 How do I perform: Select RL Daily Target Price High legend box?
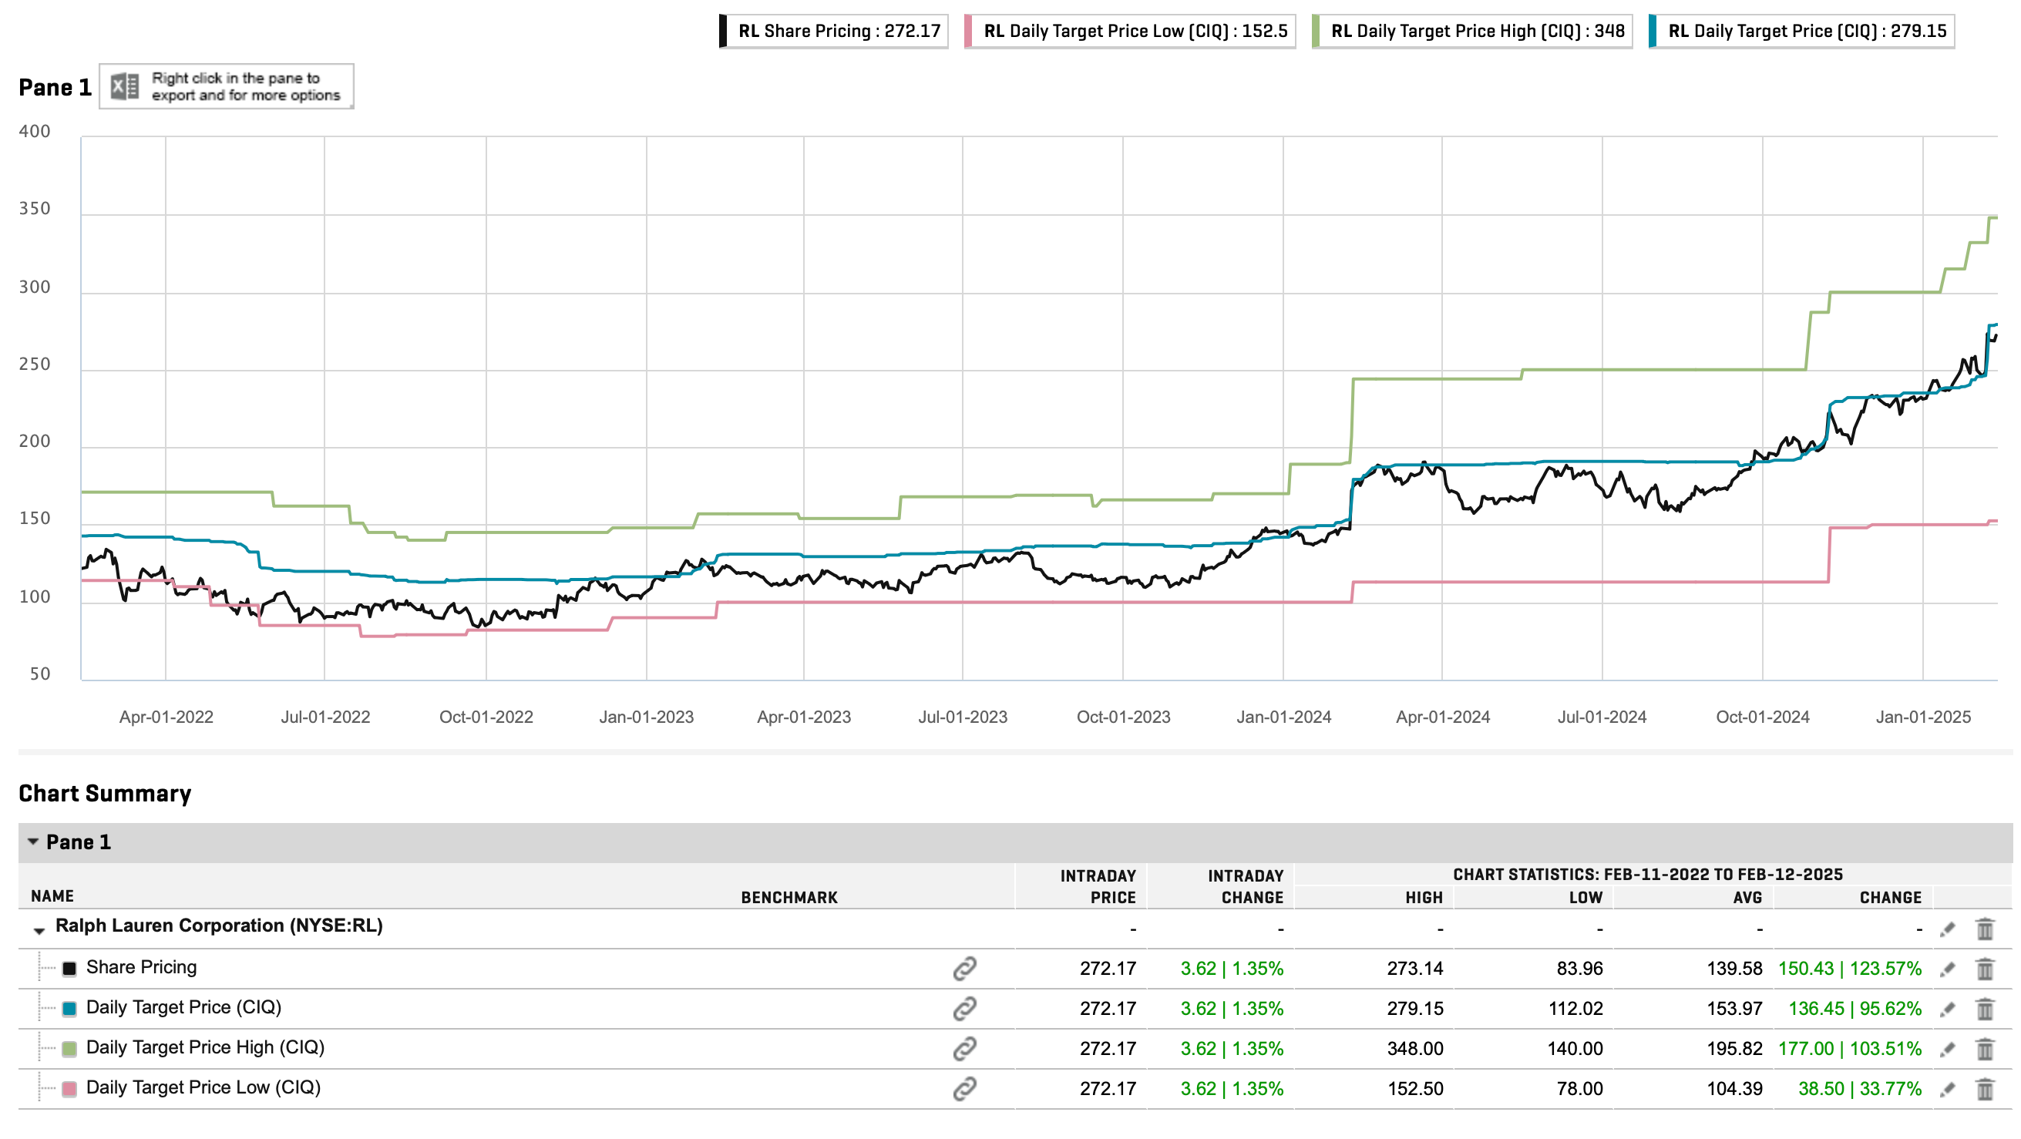[x=1473, y=32]
